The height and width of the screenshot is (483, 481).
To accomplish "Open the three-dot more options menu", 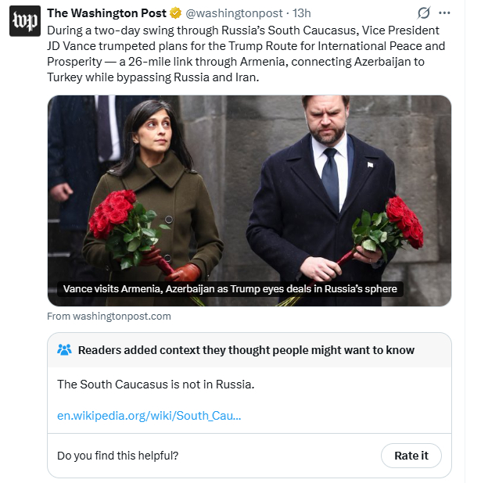I will 444,13.
